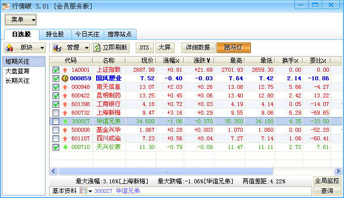Click the 详细数据 button

pos(198,47)
